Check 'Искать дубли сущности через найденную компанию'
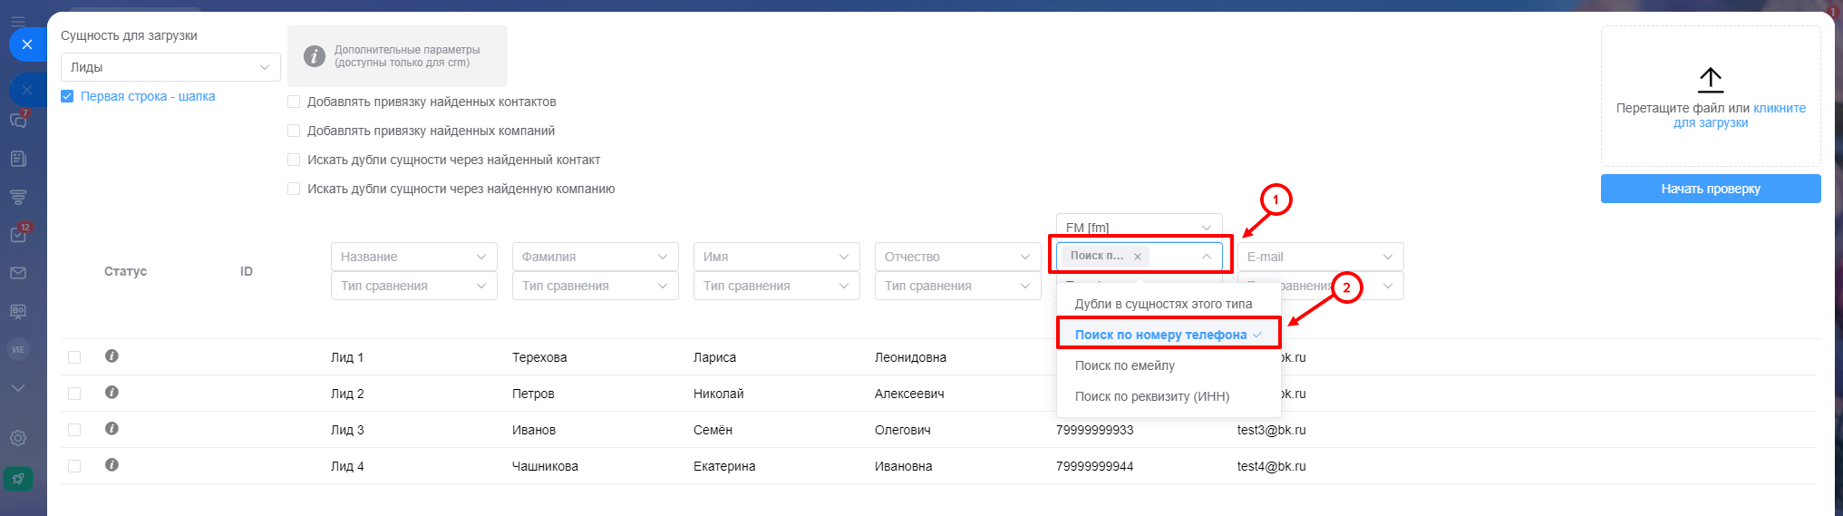 click(x=294, y=189)
